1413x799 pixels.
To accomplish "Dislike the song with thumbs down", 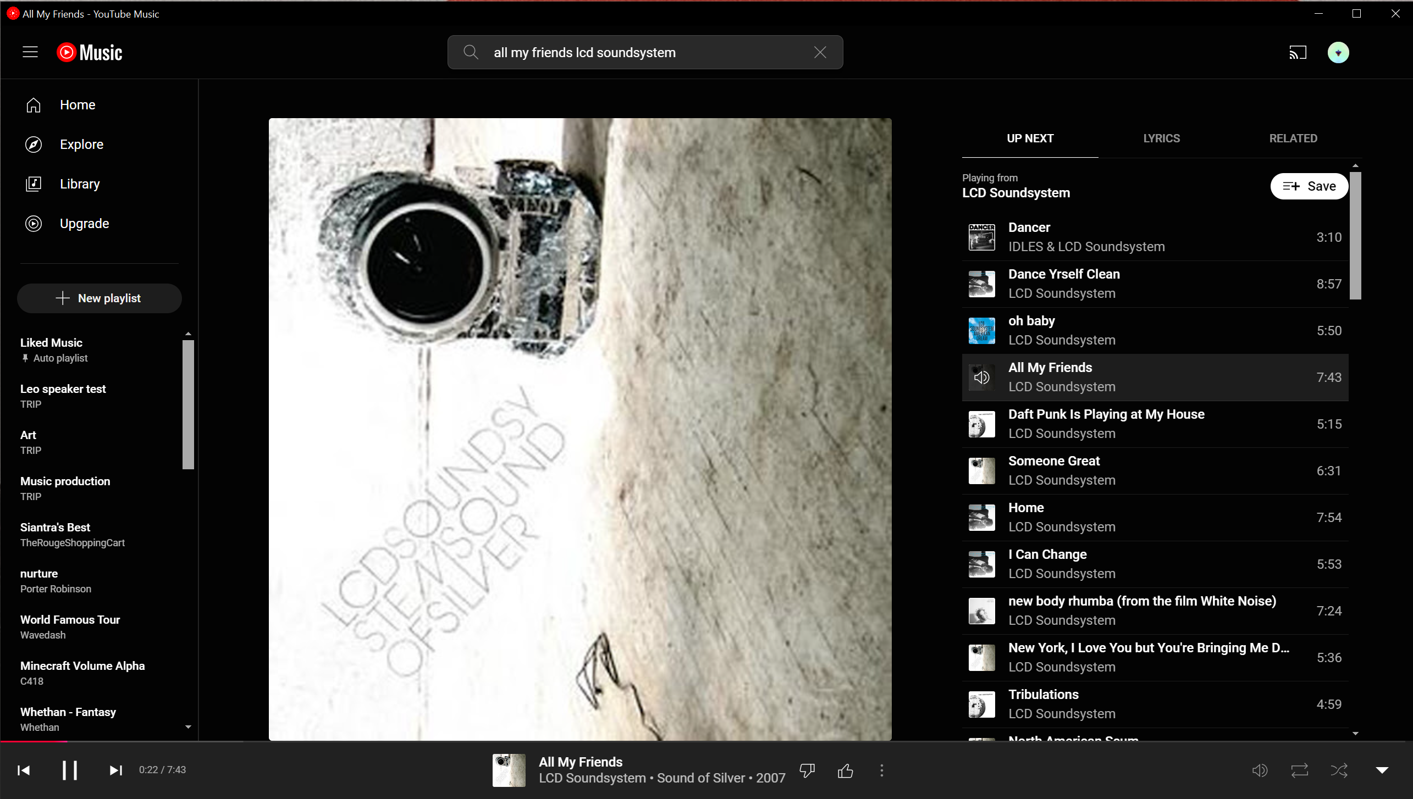I will pyautogui.click(x=807, y=770).
